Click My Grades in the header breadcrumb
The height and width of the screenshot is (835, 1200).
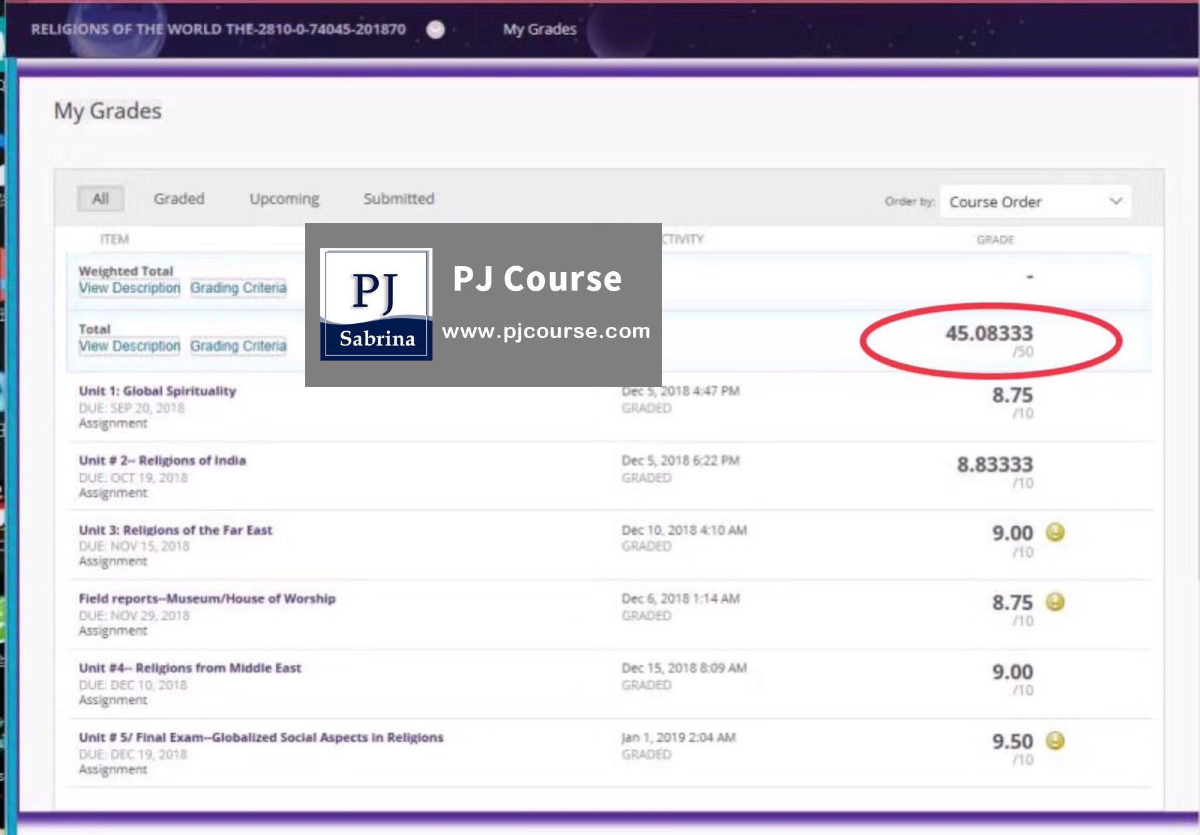pyautogui.click(x=539, y=29)
